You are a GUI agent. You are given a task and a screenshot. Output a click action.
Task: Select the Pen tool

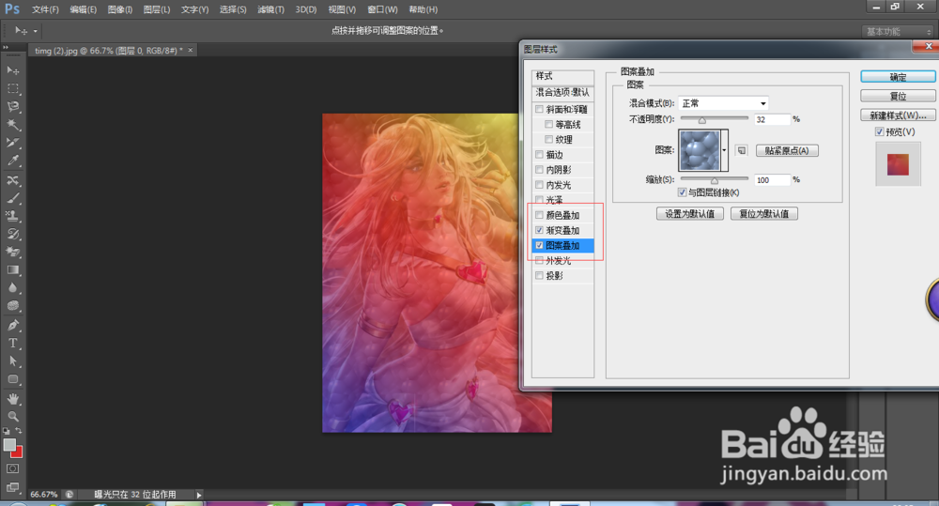click(x=12, y=325)
